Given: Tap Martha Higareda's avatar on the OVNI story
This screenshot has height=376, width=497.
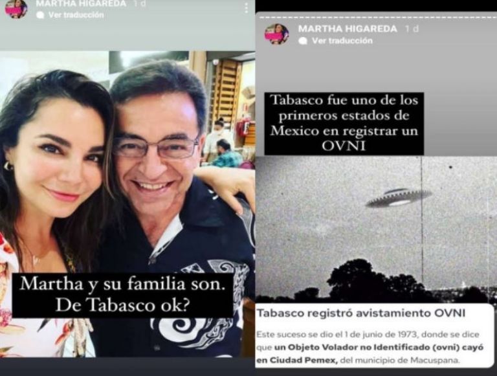Looking at the screenshot, I should click(x=277, y=34).
